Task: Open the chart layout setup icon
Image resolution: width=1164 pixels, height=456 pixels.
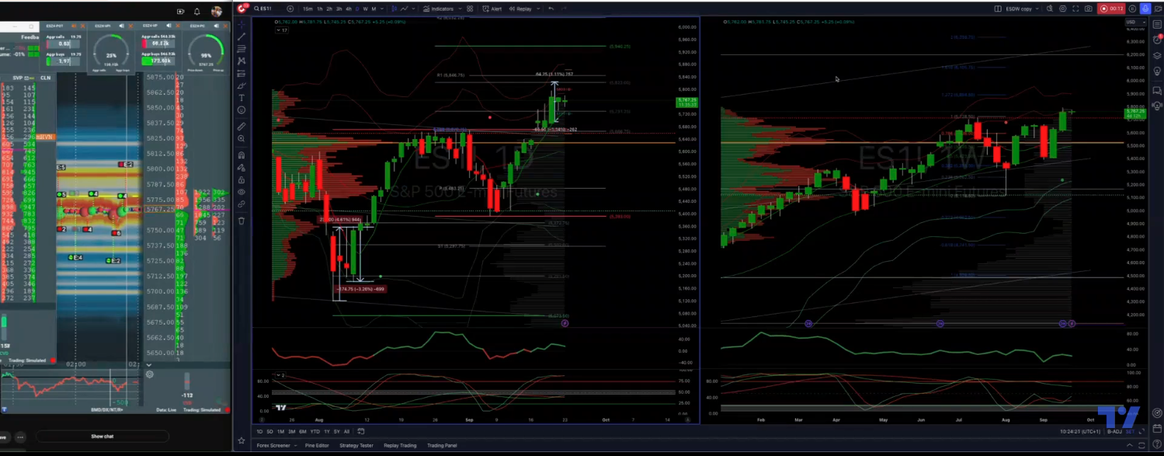Action: 998,9
